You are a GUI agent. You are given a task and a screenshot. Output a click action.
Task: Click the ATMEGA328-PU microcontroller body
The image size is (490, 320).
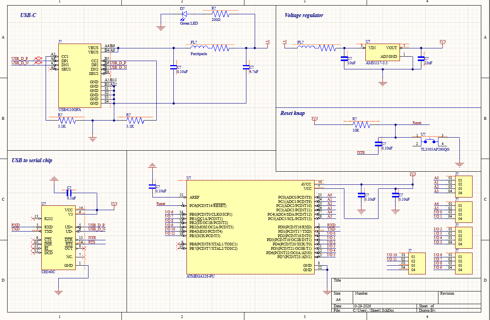(250, 227)
